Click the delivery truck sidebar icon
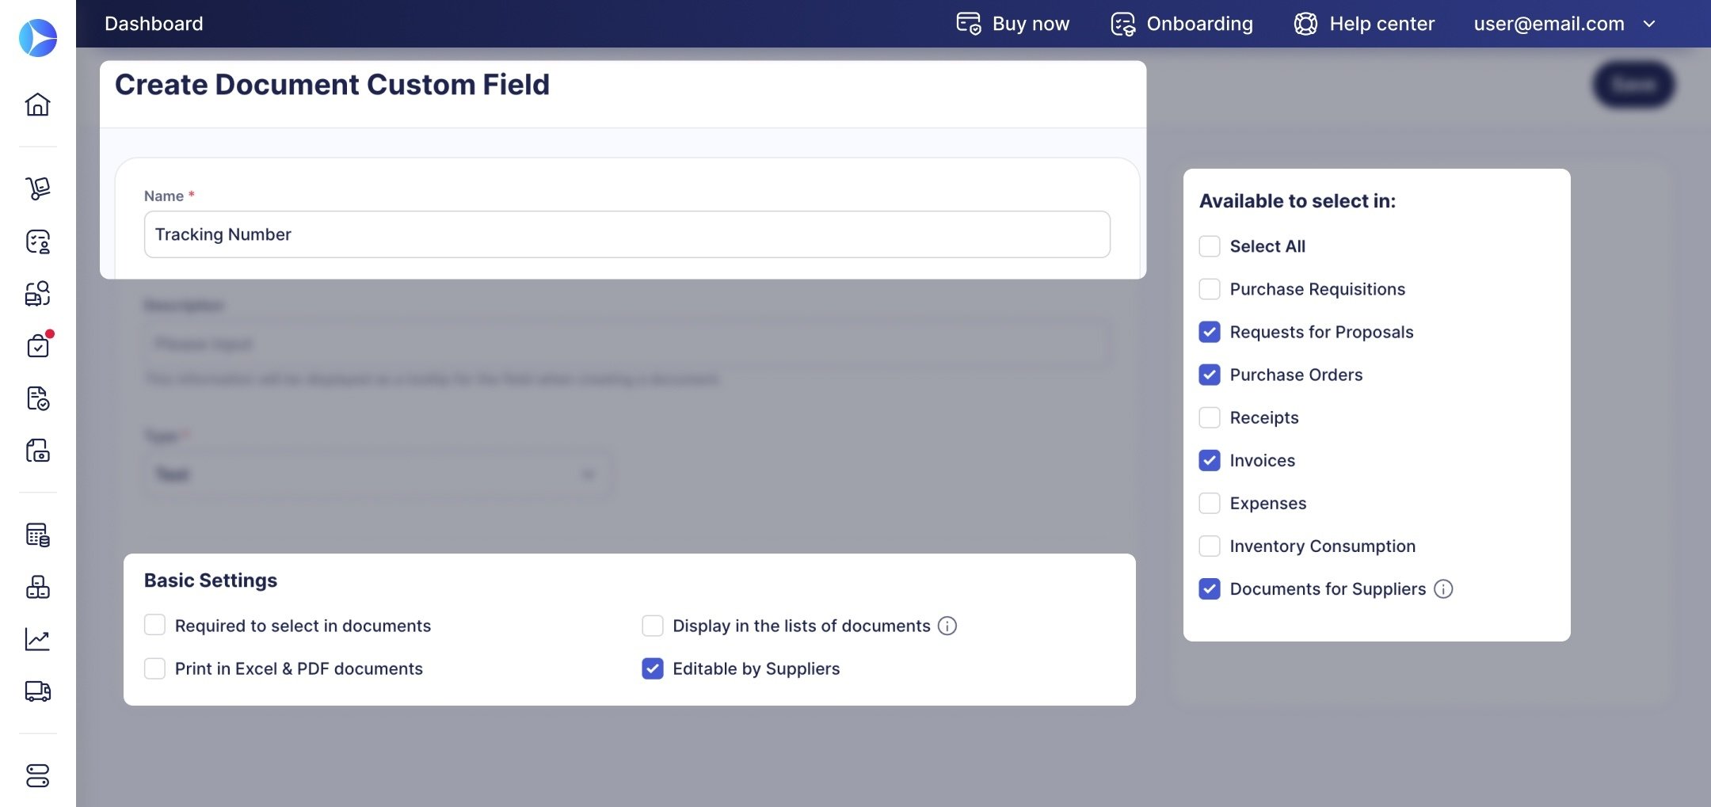This screenshot has width=1711, height=807. (37, 691)
